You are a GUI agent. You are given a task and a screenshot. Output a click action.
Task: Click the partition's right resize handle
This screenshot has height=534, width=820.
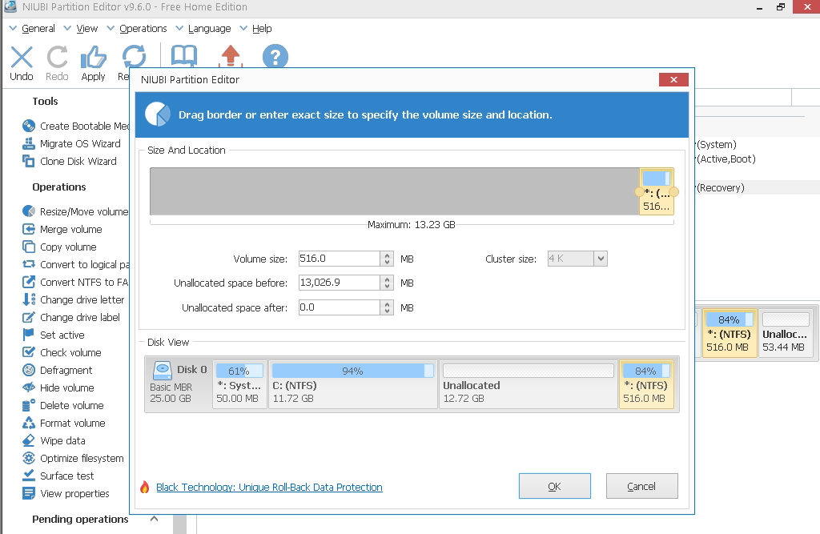[673, 192]
